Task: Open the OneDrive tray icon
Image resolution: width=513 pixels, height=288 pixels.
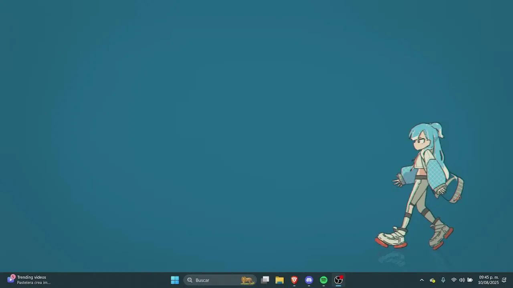Action: 432,280
